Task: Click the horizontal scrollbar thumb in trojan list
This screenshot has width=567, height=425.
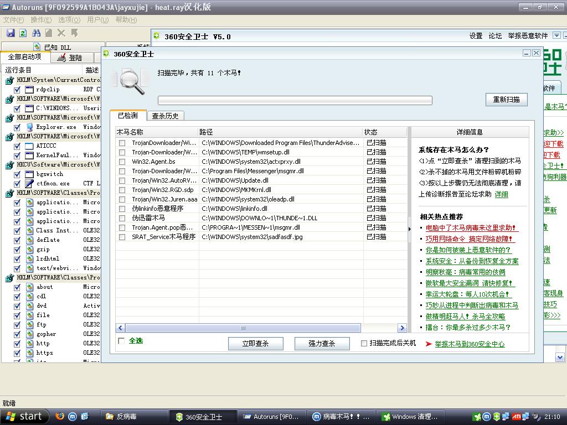Action: click(x=243, y=328)
